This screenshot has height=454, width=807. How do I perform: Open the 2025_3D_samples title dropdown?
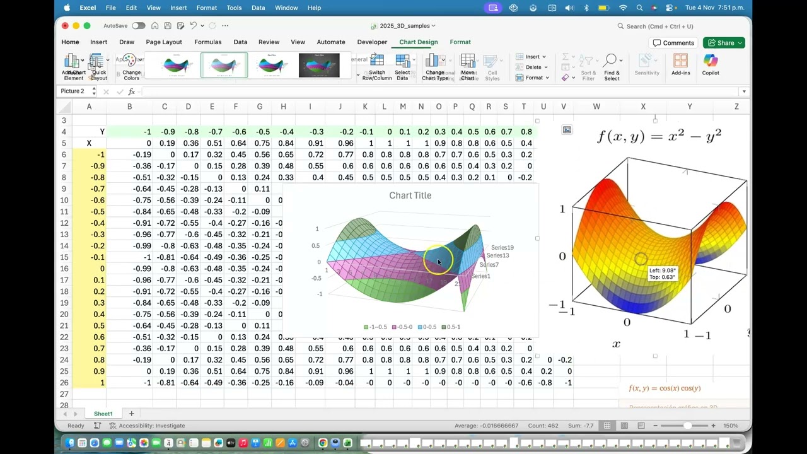[x=433, y=26]
